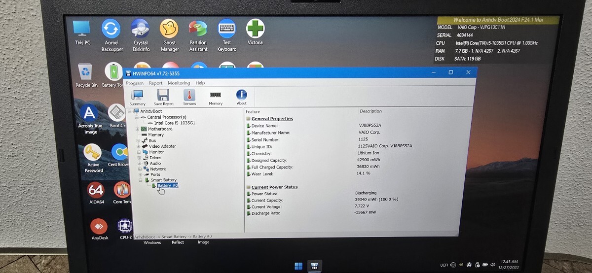Screen dimensions: 592x273
Task: Click the Feature column header
Action: point(253,112)
